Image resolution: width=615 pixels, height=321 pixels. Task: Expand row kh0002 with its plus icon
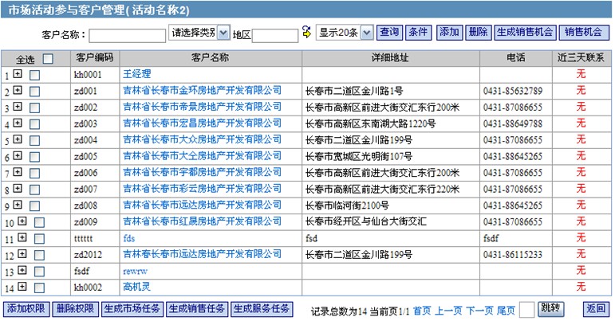point(22,287)
